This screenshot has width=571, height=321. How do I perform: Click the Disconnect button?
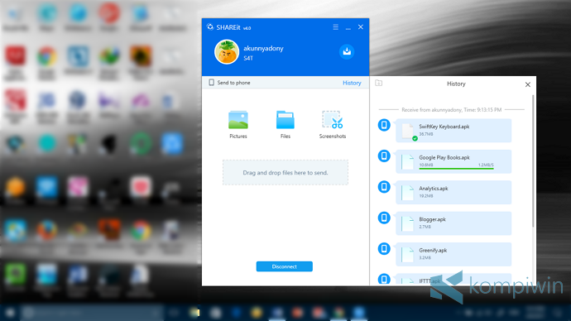(285, 266)
